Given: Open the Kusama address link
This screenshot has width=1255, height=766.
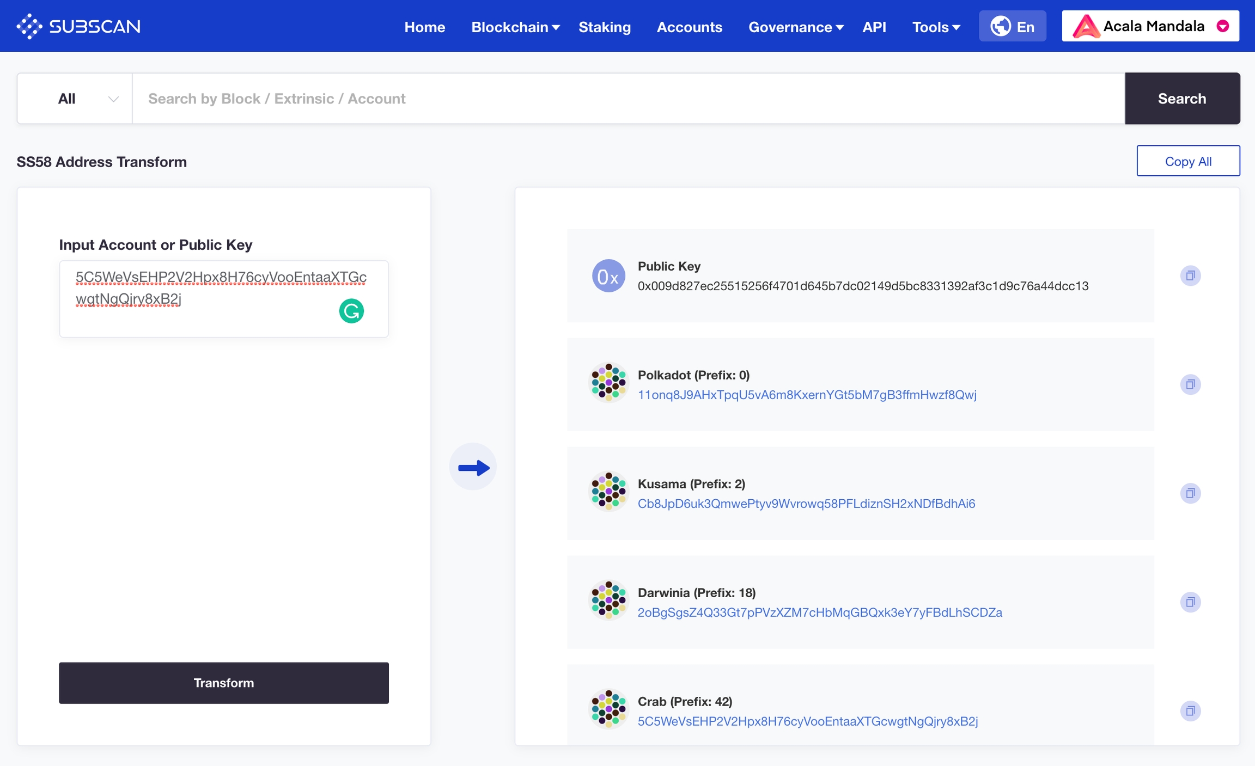Looking at the screenshot, I should point(806,504).
